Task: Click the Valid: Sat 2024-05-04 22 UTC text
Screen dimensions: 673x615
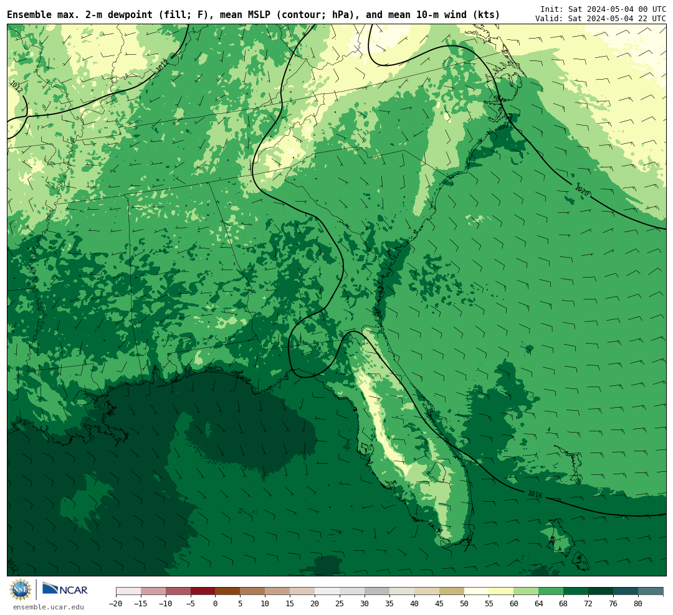Action: point(601,19)
